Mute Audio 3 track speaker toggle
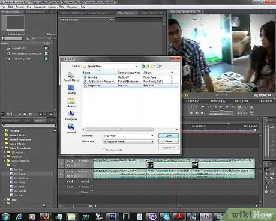 [68, 187]
